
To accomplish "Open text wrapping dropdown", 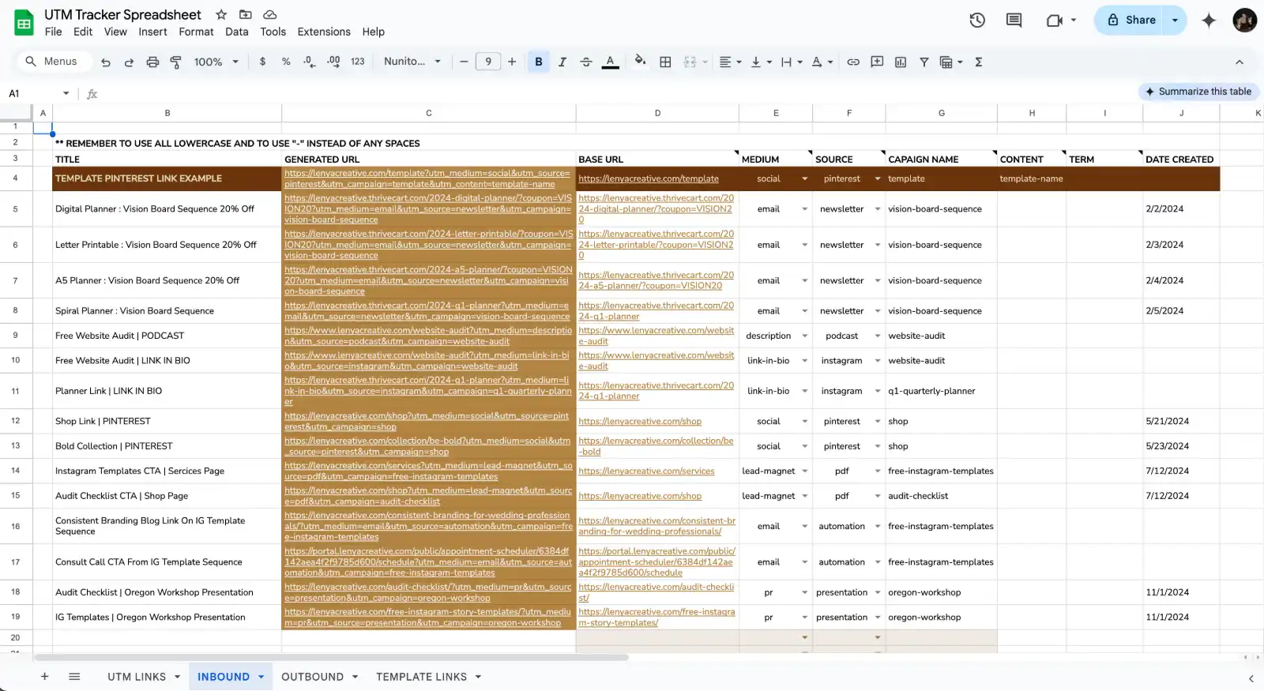I will 792,62.
